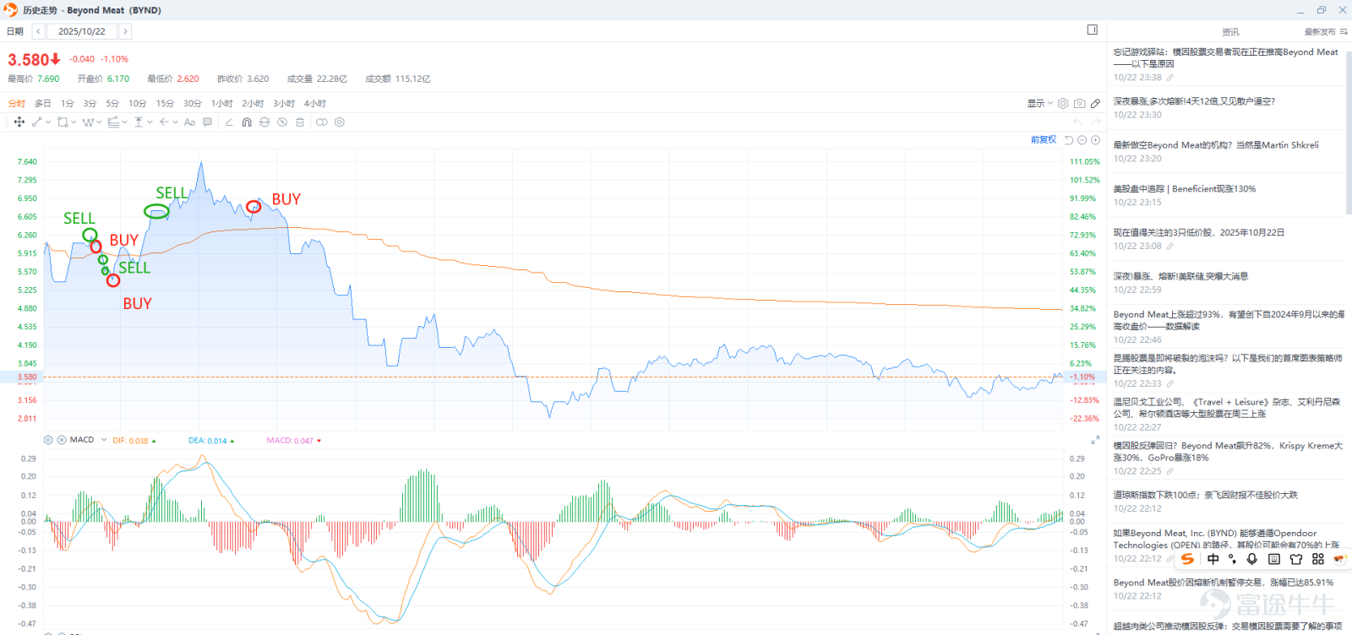The image size is (1352, 635).
Task: Activate the pencil drawing mode icon
Action: [x=1095, y=103]
